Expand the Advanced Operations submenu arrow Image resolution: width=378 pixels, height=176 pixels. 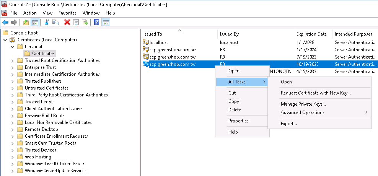[367, 112]
